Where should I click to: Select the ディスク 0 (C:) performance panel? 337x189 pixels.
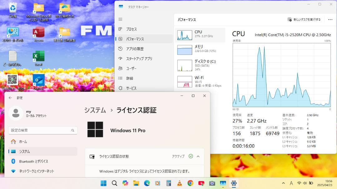click(x=200, y=65)
